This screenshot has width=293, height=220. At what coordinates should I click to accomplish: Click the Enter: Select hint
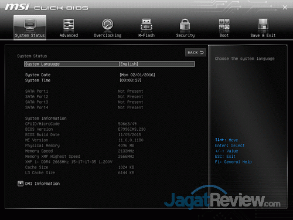click(x=230, y=145)
